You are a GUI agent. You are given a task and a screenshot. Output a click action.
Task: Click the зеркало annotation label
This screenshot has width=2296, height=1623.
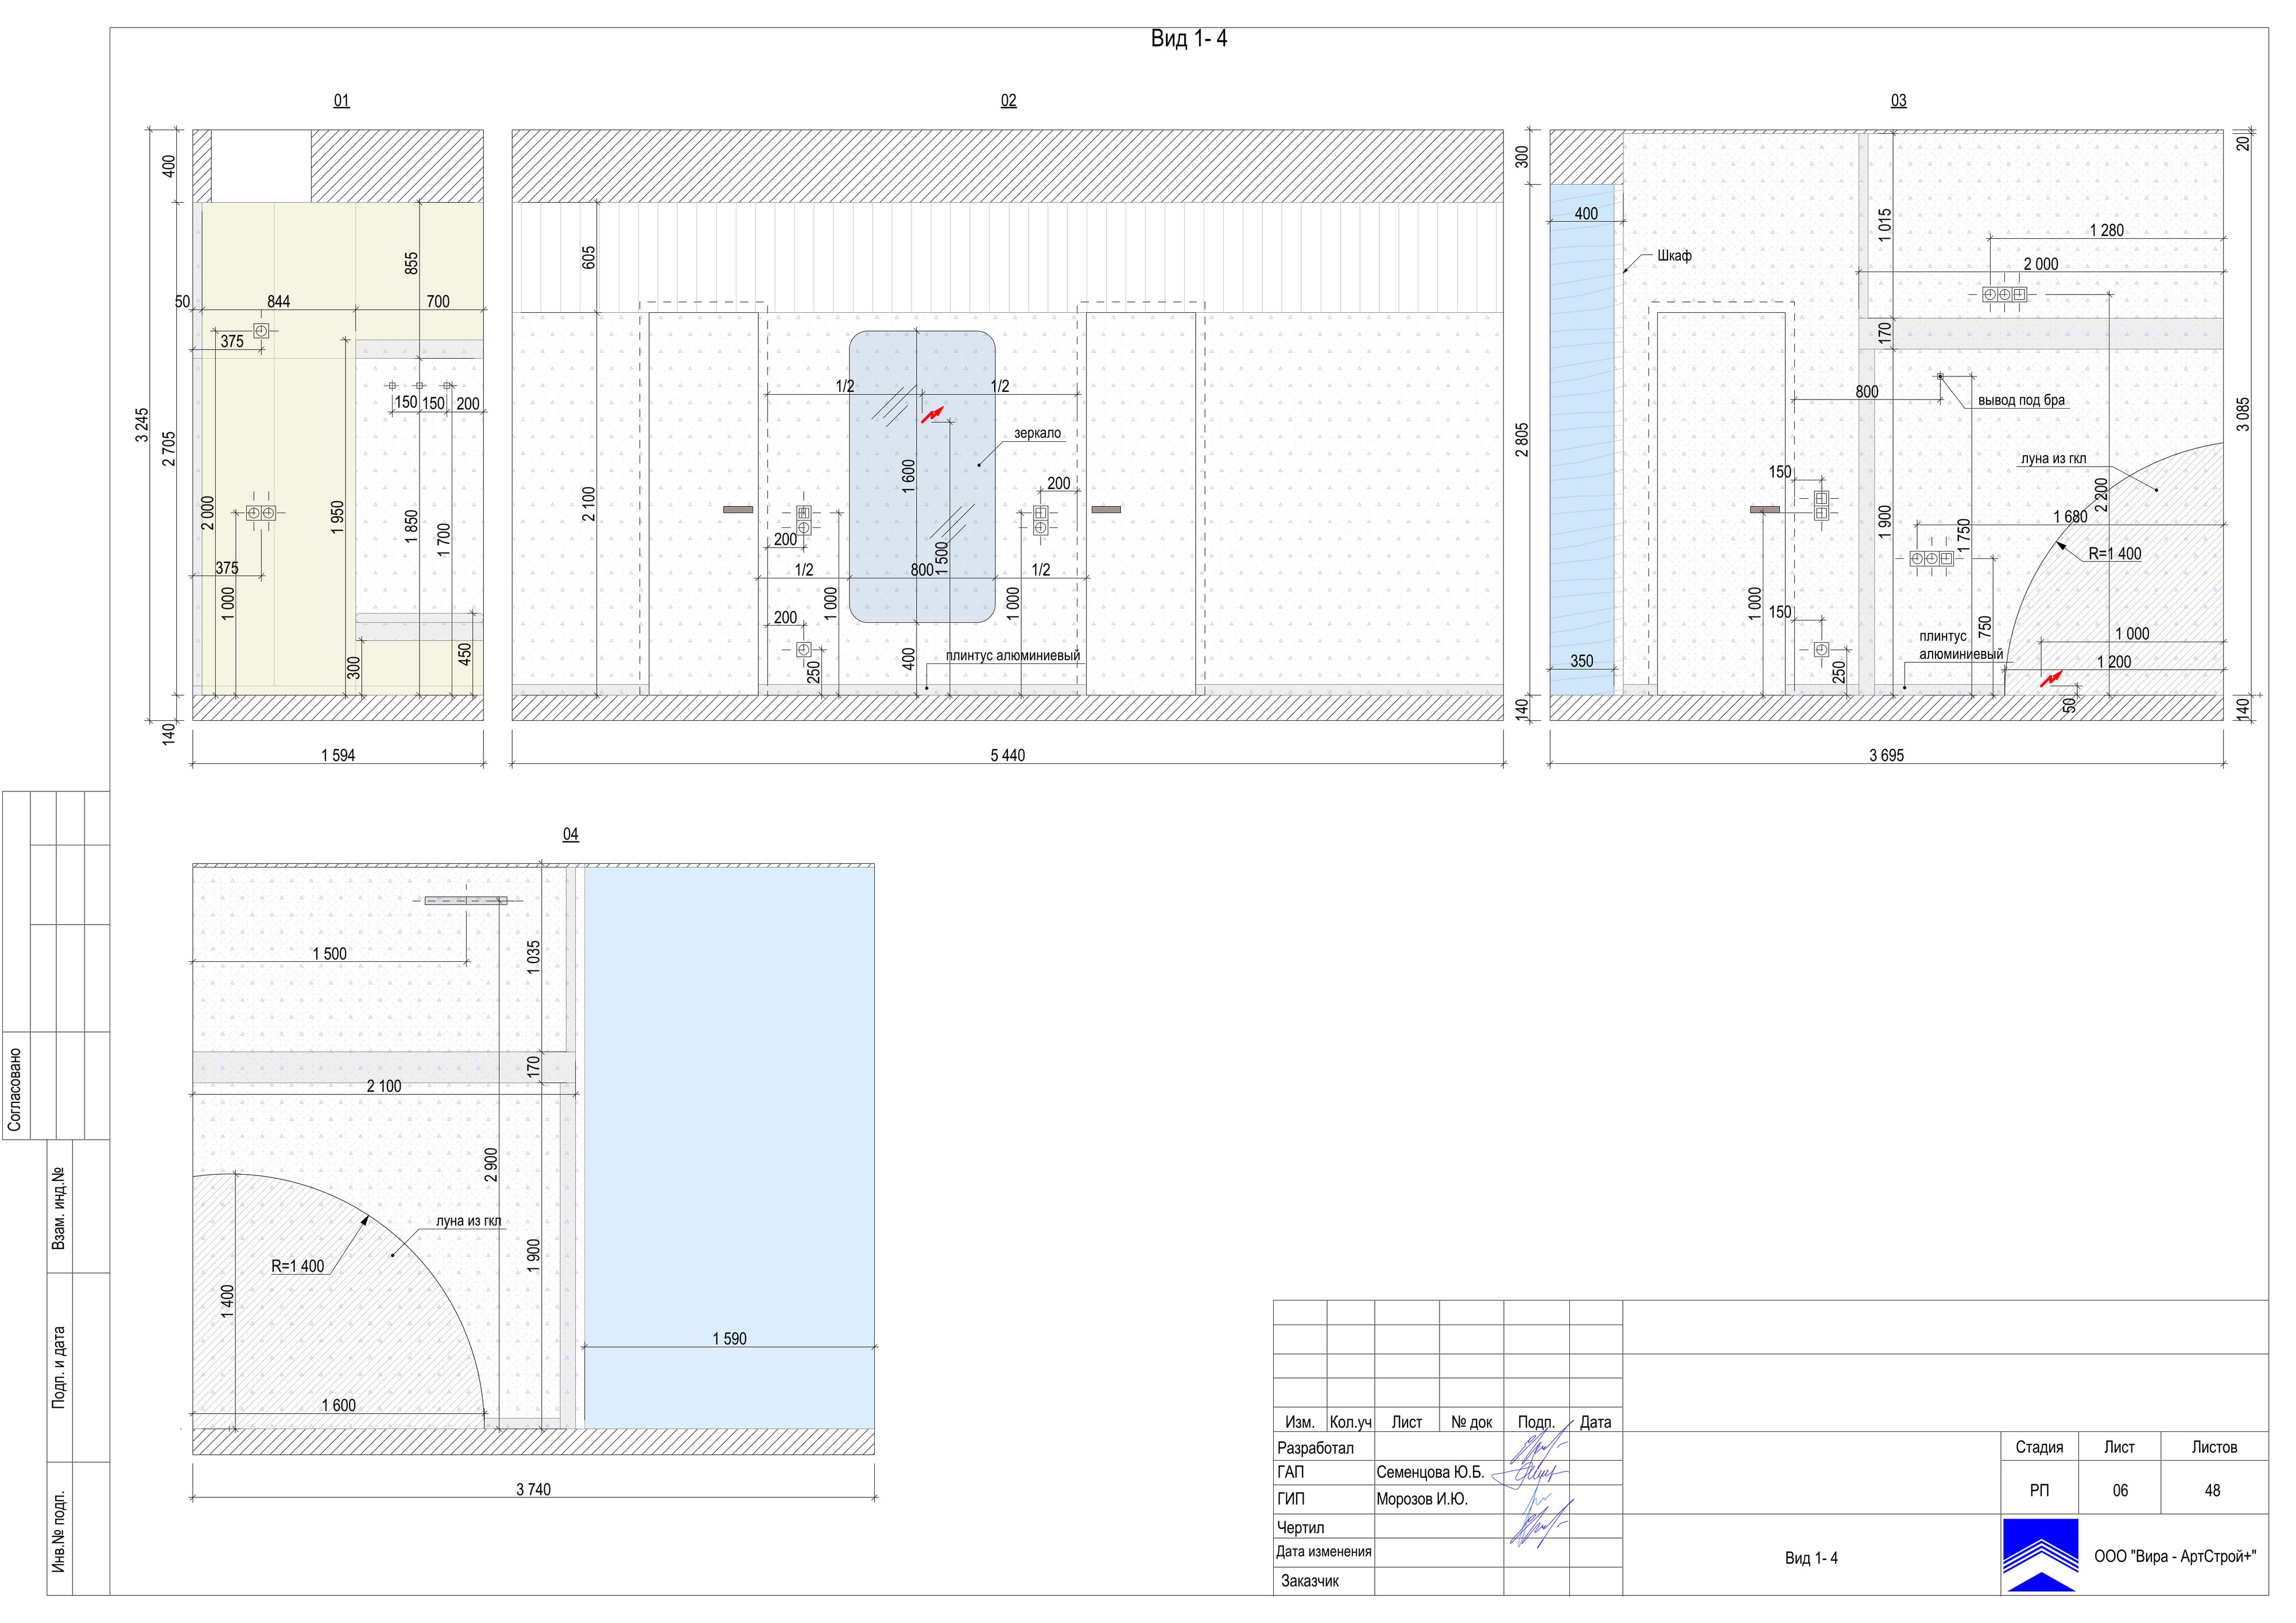tap(1038, 433)
